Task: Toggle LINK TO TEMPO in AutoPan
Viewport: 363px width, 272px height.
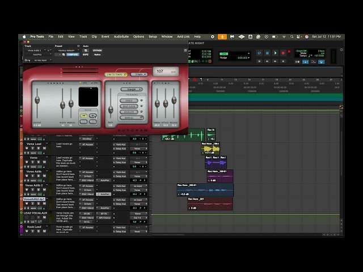Action: [x=116, y=74]
